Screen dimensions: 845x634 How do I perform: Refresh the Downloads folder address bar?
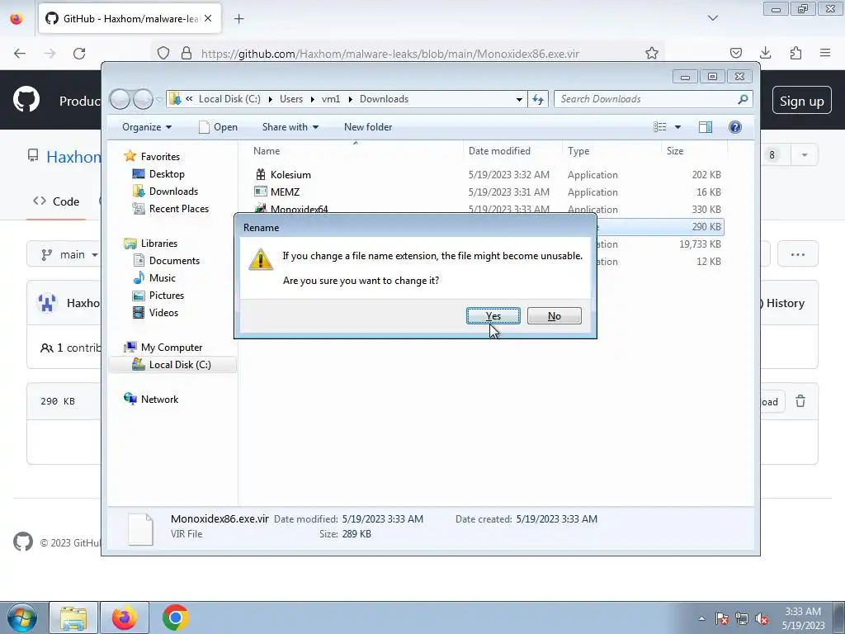pos(538,99)
